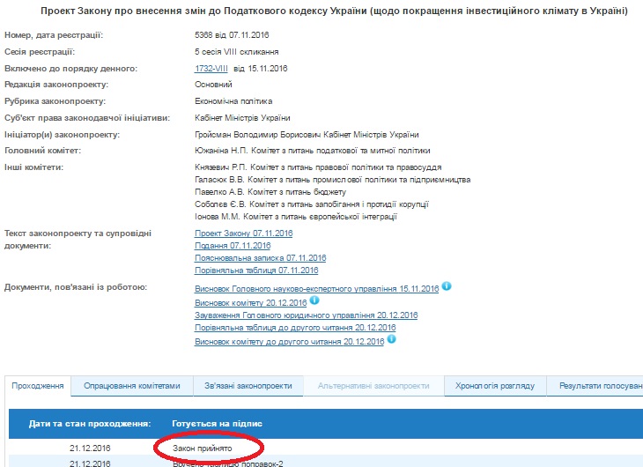Open Проект Закону 07.11.2016 document
643x467 pixels.
click(x=243, y=233)
